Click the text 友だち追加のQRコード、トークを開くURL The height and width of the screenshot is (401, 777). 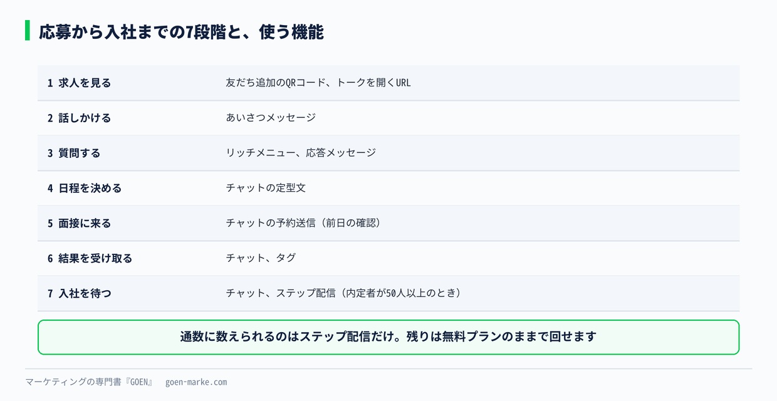coord(318,83)
